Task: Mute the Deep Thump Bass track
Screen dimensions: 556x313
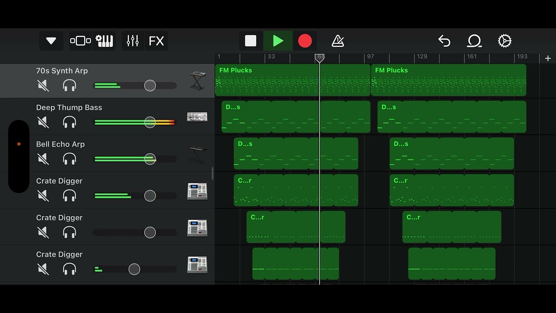Action: pyautogui.click(x=43, y=122)
